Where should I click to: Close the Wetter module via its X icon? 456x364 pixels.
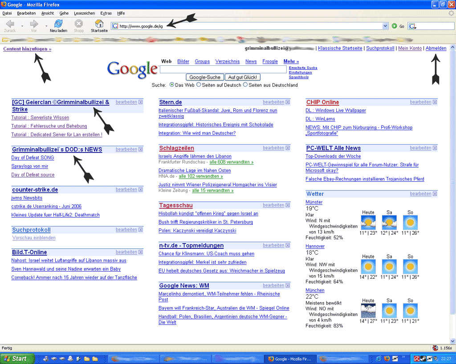(435, 194)
